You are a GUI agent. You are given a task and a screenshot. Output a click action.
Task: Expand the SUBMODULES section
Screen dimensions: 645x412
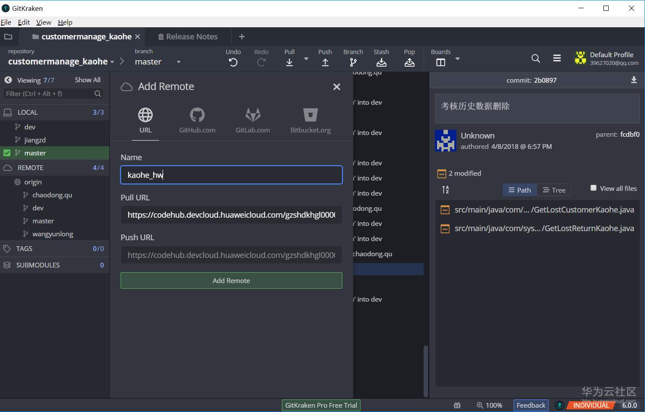[54, 265]
